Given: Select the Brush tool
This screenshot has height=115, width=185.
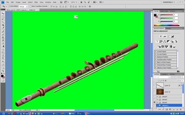Looking at the screenshot, I should coord(3,34).
